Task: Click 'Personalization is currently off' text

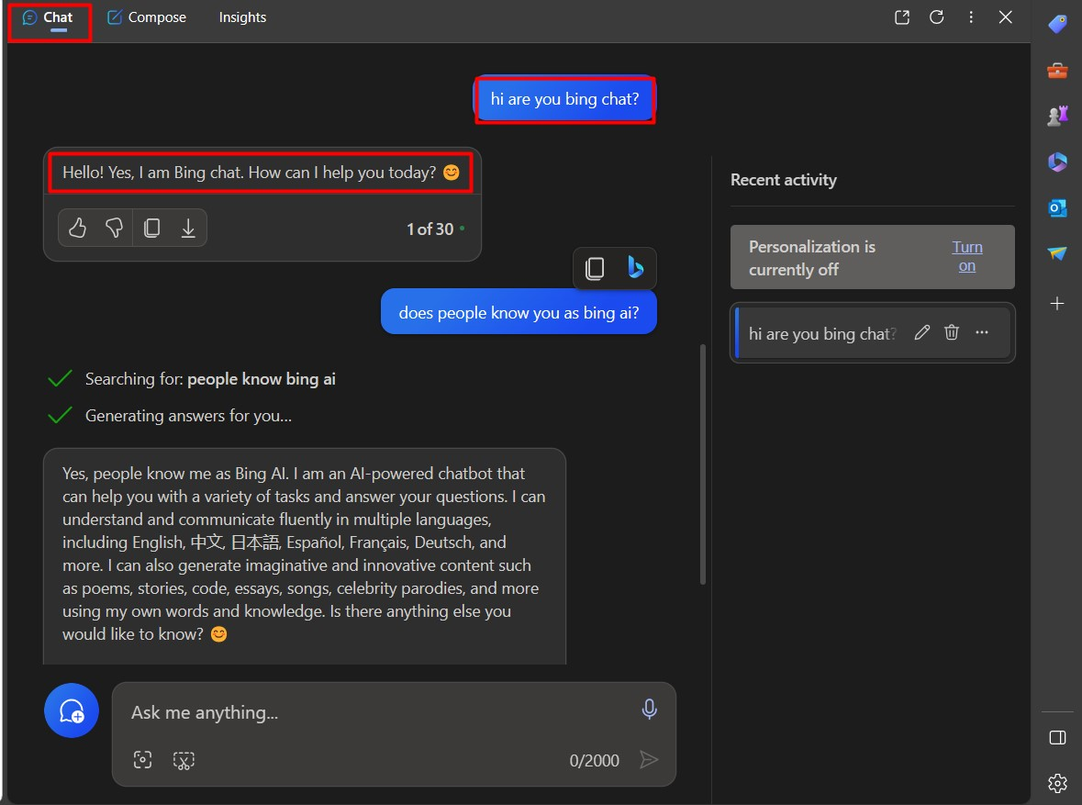Action: click(811, 258)
